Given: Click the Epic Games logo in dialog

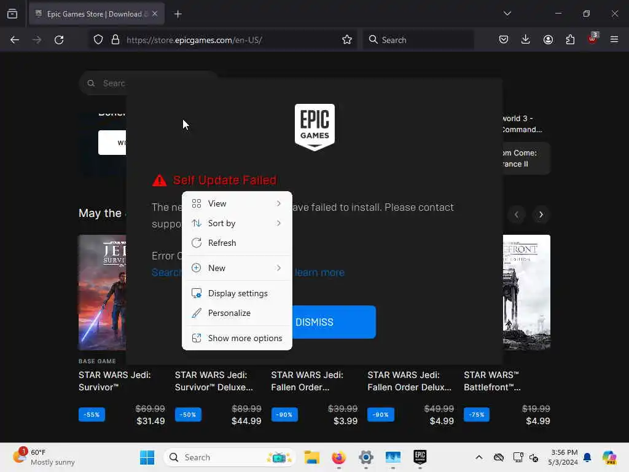Looking at the screenshot, I should tap(314, 127).
